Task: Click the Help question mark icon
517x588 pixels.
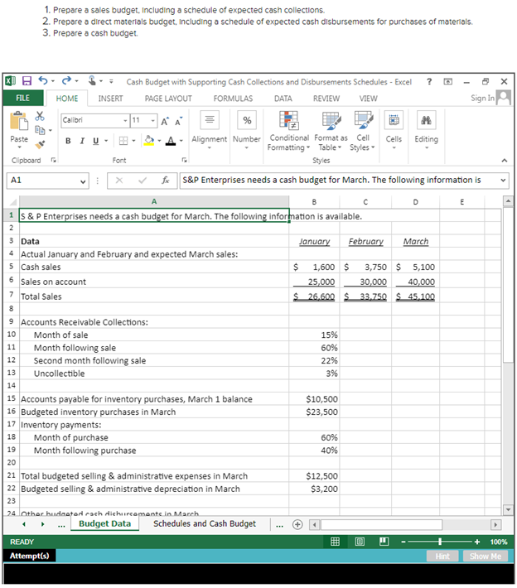Action: click(429, 81)
